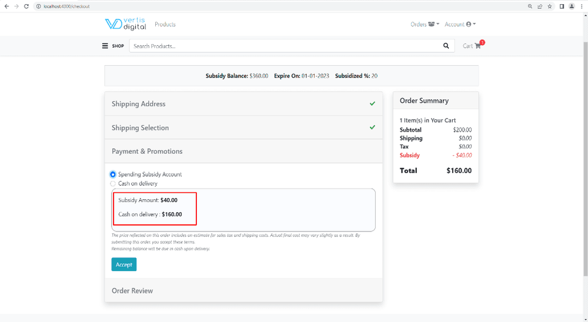Open the Products link
Image resolution: width=588 pixels, height=322 pixels.
click(165, 24)
